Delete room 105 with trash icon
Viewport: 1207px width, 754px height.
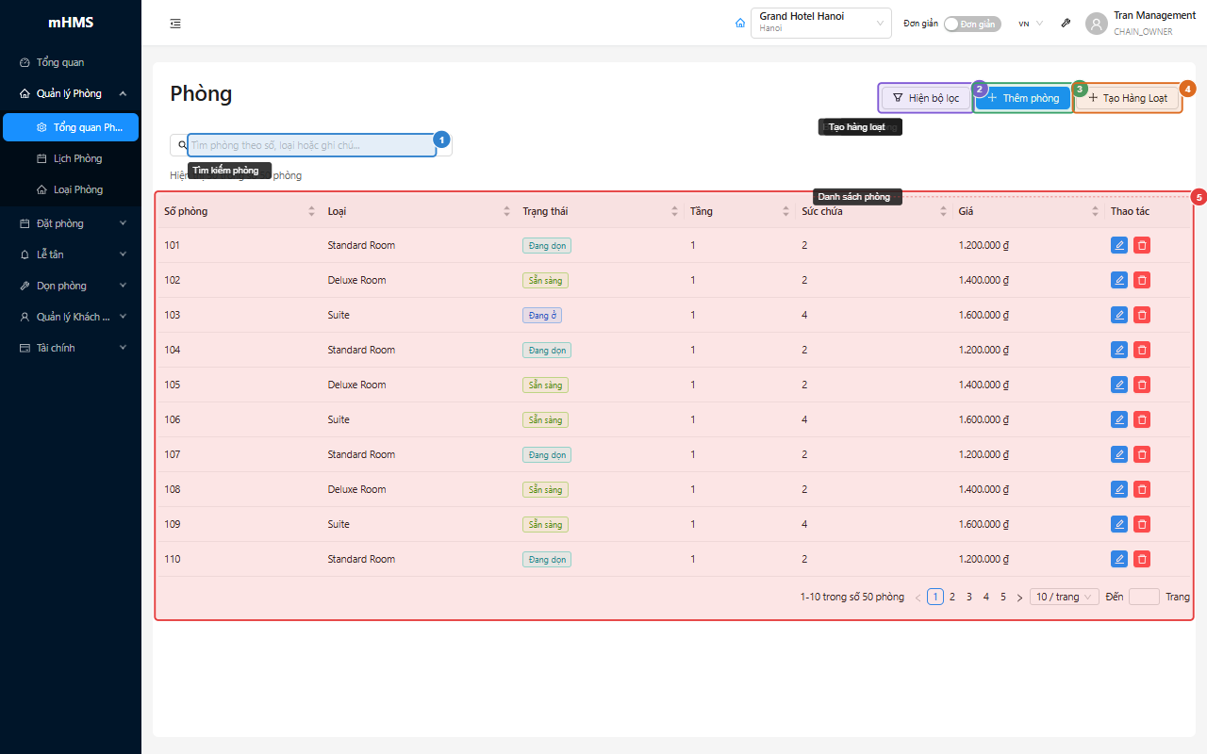[x=1142, y=385]
